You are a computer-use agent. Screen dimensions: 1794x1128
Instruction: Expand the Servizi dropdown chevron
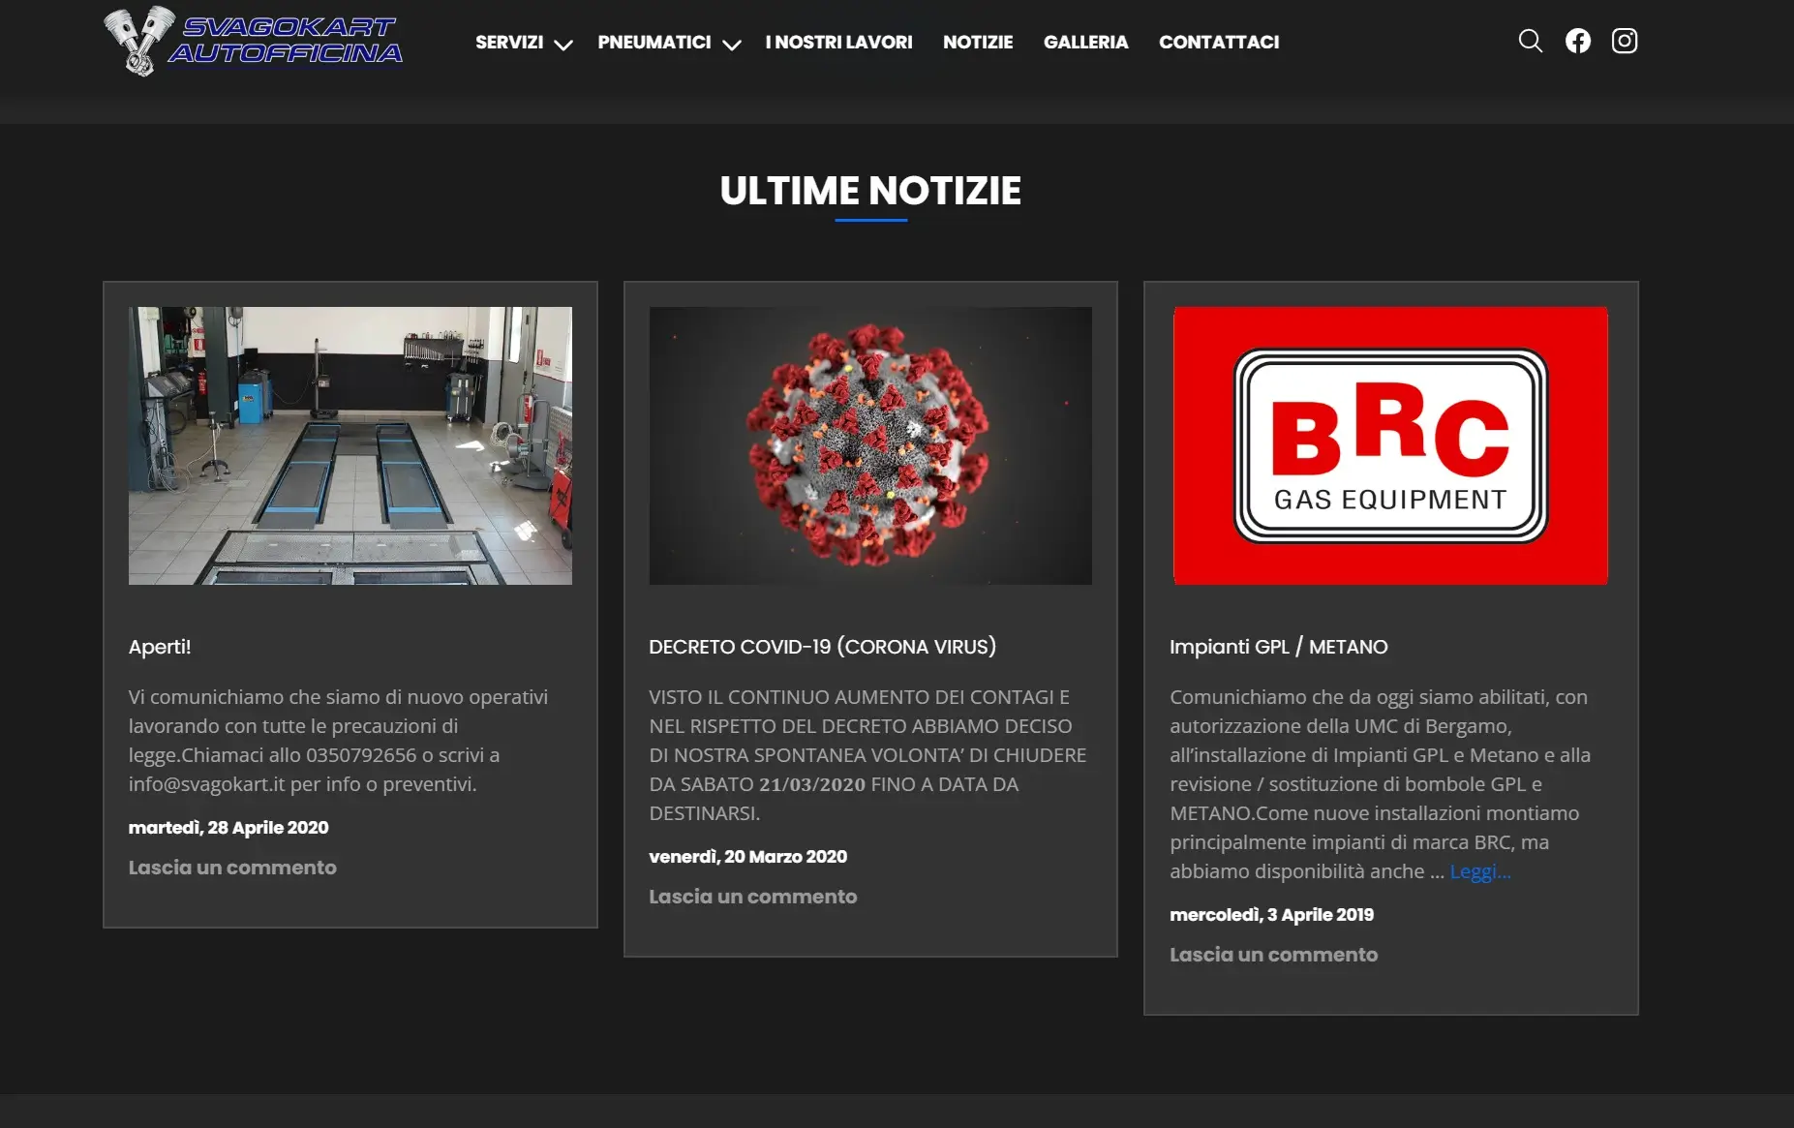pos(563,45)
